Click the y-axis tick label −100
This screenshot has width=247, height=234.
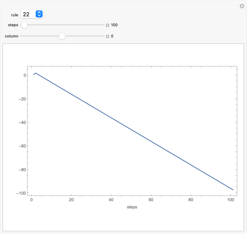(21, 193)
